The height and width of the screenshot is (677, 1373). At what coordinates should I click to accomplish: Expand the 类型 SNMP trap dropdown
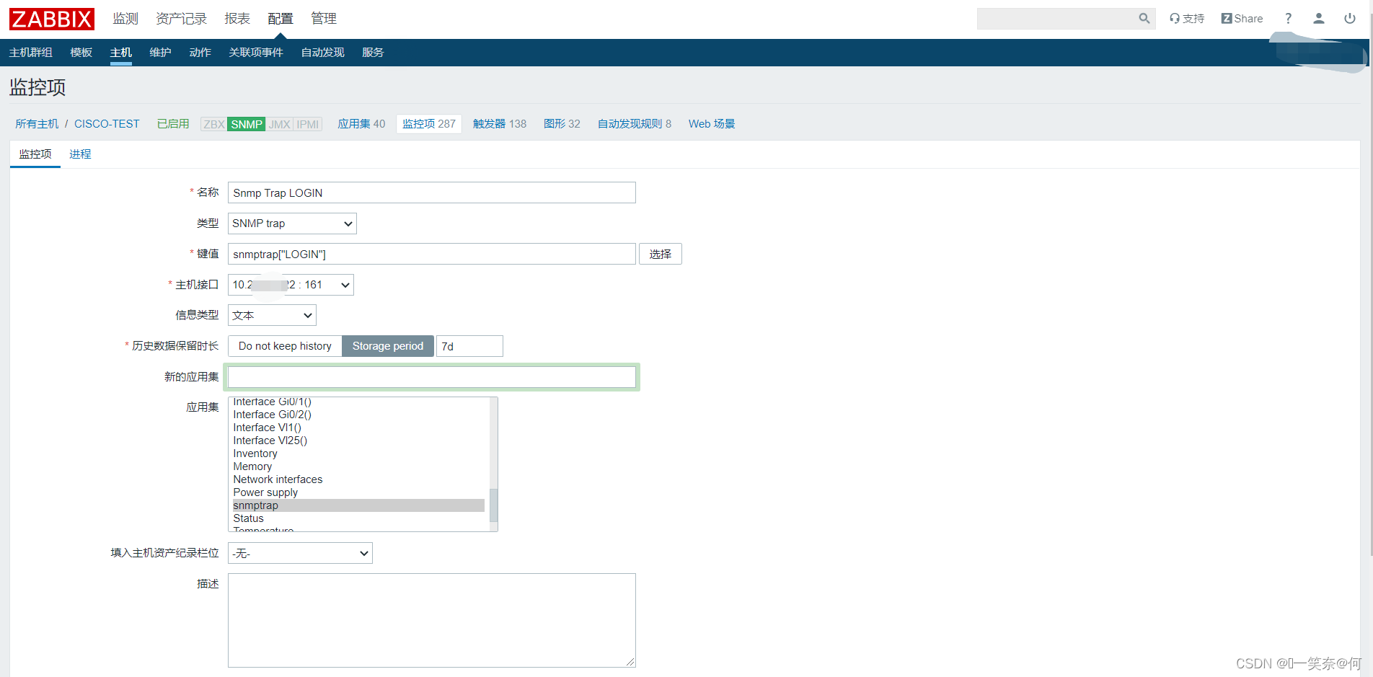click(292, 224)
